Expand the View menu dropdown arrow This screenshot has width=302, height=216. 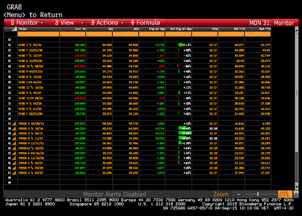(x=82, y=23)
